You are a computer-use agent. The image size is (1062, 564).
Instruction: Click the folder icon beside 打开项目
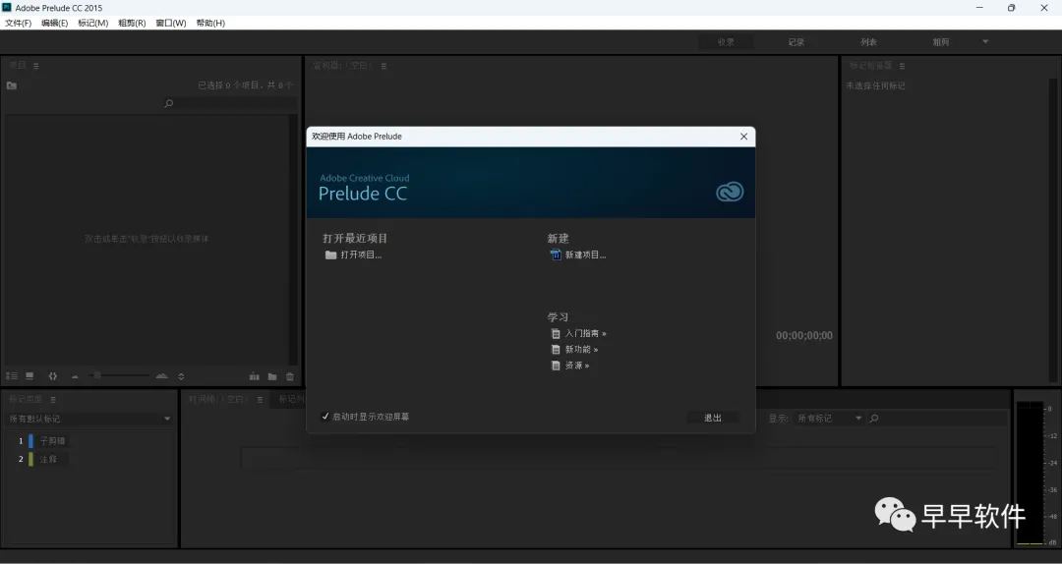[x=330, y=255]
